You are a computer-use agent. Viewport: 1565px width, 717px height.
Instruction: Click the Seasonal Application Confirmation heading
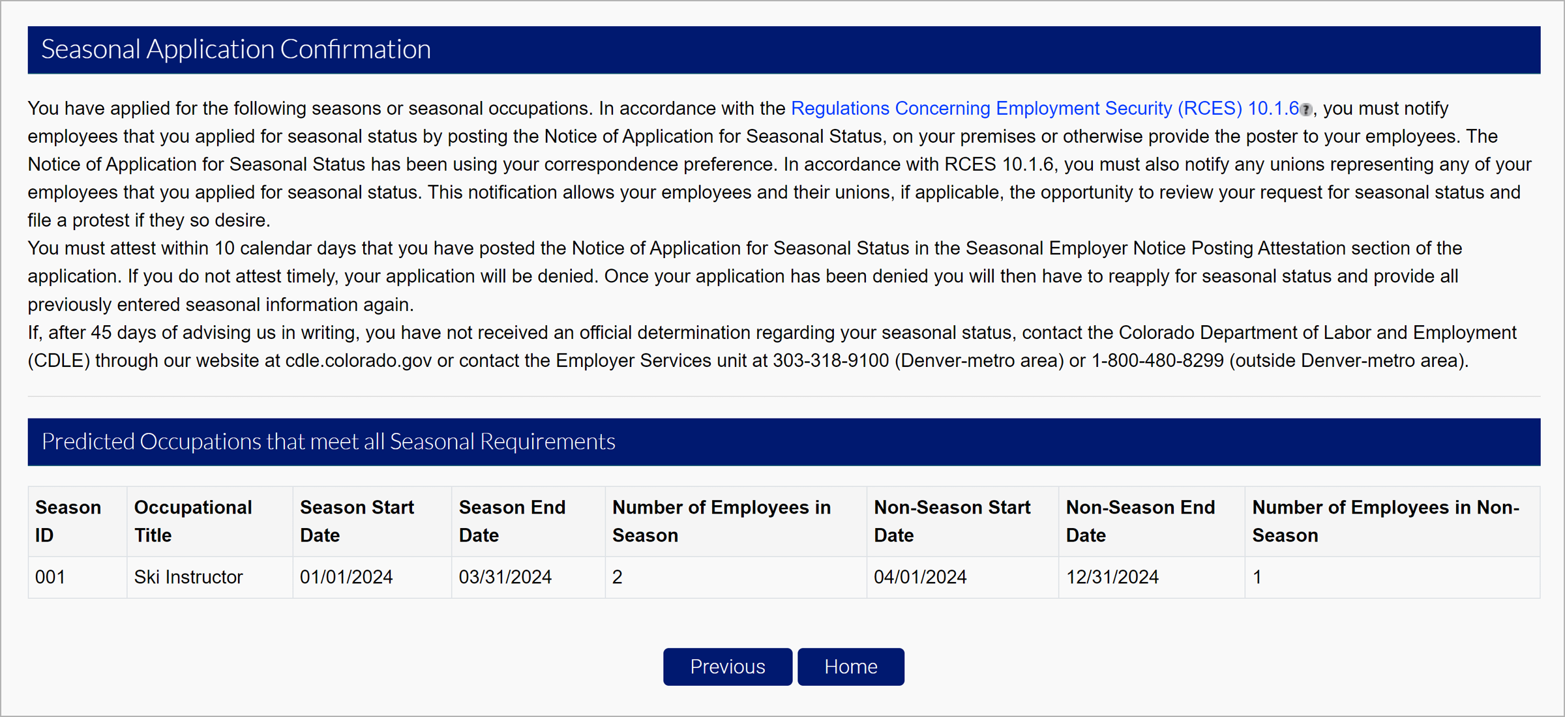[x=236, y=50]
